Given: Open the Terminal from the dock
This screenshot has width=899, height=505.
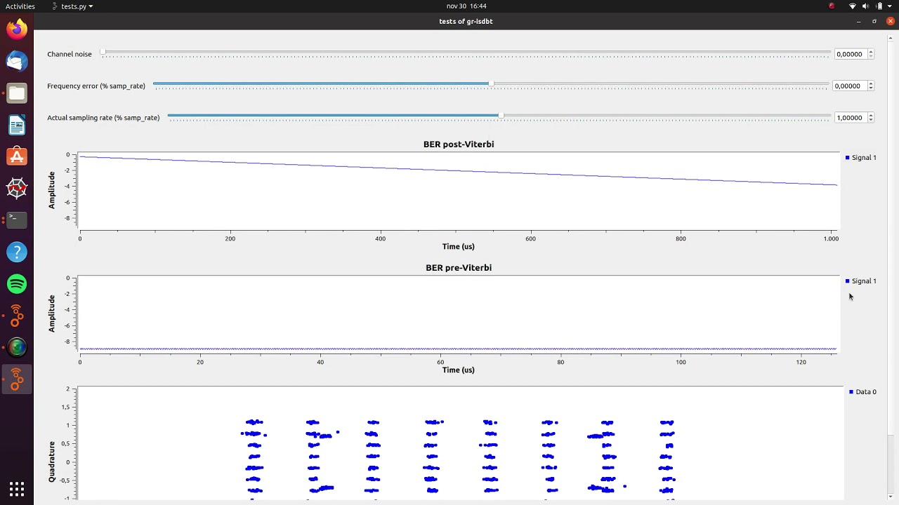Looking at the screenshot, I should [17, 220].
